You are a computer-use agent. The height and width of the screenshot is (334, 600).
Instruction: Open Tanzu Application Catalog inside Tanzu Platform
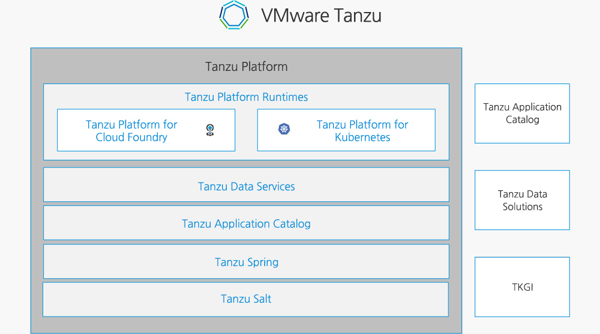pyautogui.click(x=246, y=223)
